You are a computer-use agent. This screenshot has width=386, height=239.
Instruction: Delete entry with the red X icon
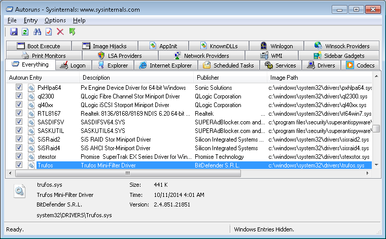pyautogui.click(x=60, y=32)
